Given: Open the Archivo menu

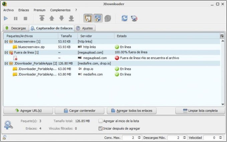Looking at the screenshot, I should [x=9, y=10].
